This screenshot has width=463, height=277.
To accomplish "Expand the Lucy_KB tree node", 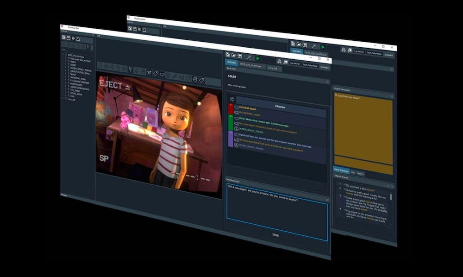I will (63, 99).
